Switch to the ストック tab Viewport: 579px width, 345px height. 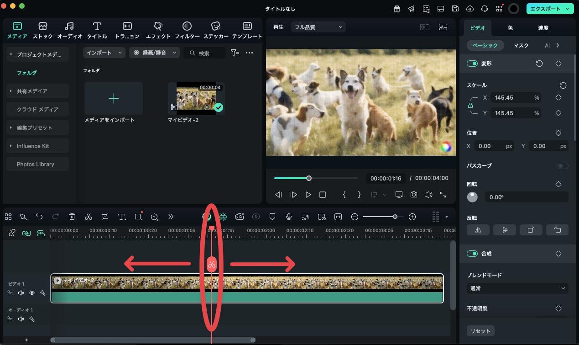click(x=42, y=30)
